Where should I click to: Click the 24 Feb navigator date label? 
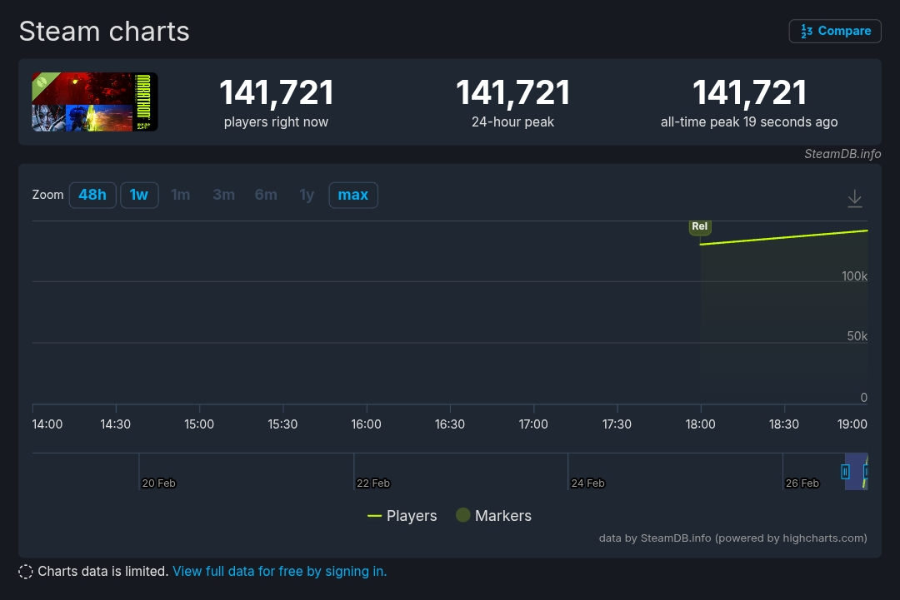[x=587, y=483]
